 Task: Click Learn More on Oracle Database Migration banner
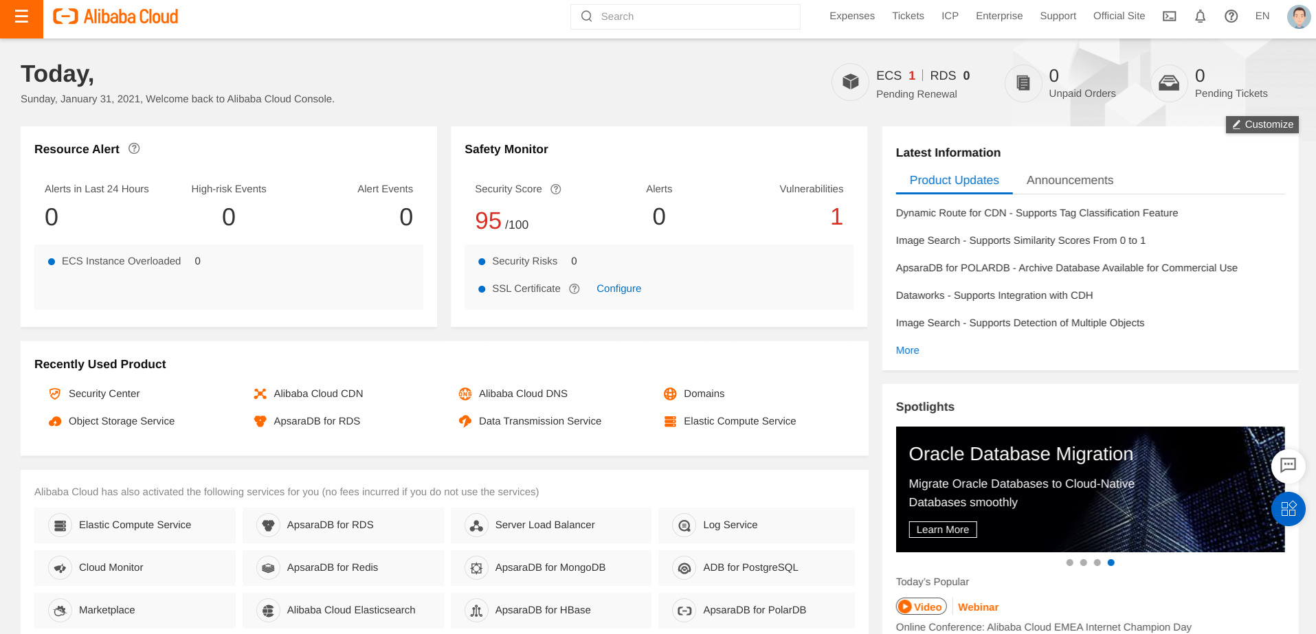pos(942,530)
